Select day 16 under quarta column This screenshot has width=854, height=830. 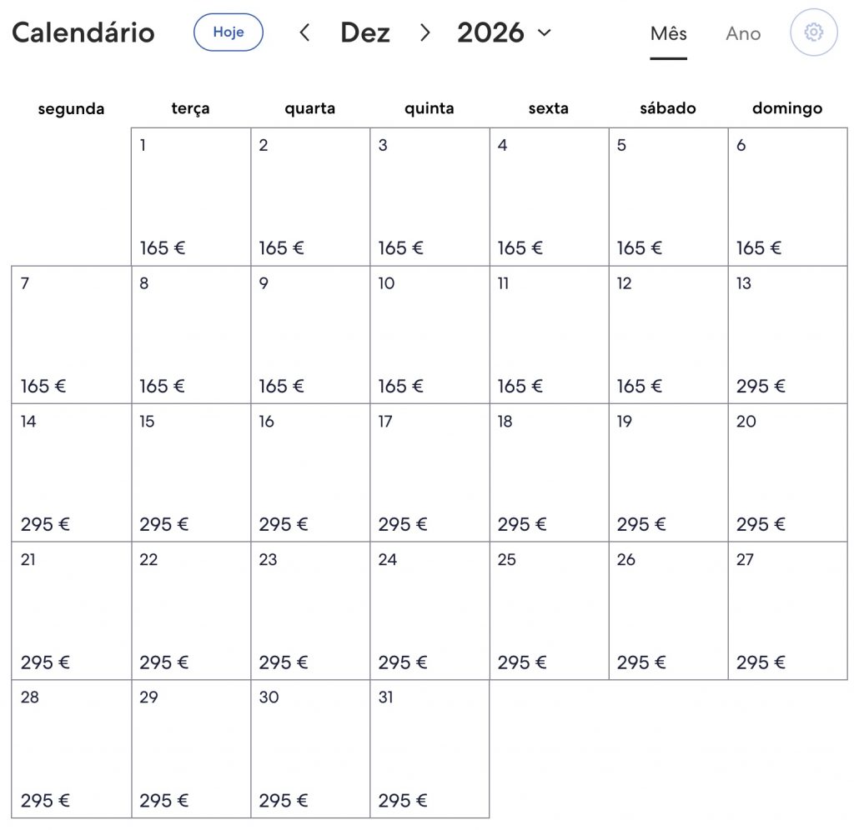click(310, 472)
